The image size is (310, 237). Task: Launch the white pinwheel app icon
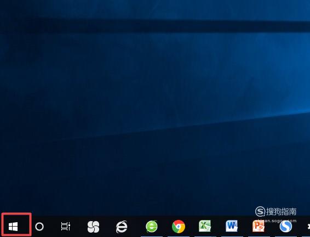point(93,227)
